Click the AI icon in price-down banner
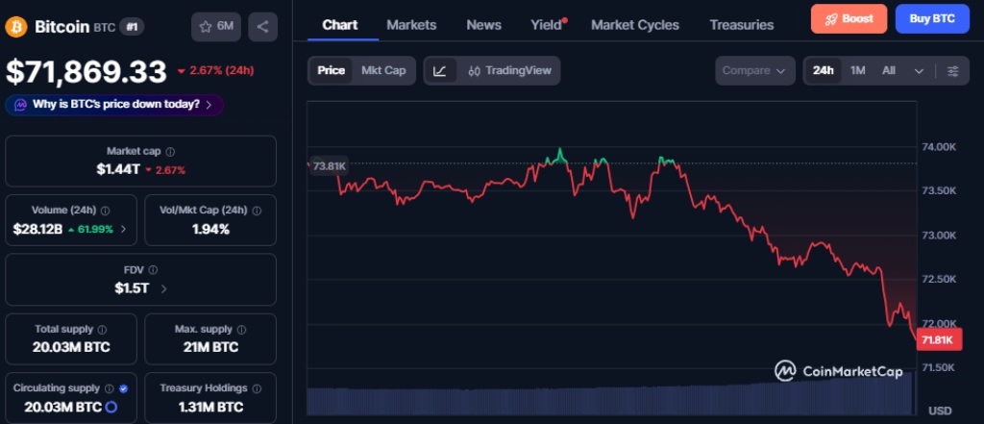 tap(20, 105)
